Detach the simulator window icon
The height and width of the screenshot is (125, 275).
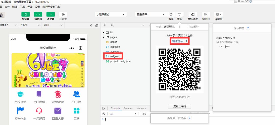click(x=97, y=25)
